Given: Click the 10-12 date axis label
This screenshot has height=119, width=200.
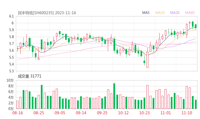Looking at the screenshot, I should point(123,113).
